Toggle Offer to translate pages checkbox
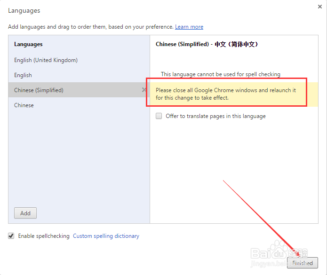The height and width of the screenshot is (275, 327). (x=159, y=116)
